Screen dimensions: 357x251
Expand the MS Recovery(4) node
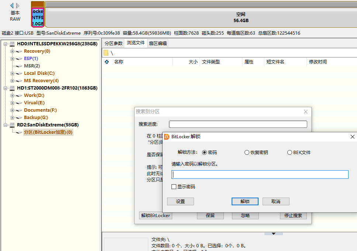[12, 81]
